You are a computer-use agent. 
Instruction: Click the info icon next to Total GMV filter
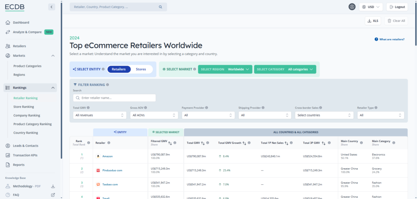[88, 108]
